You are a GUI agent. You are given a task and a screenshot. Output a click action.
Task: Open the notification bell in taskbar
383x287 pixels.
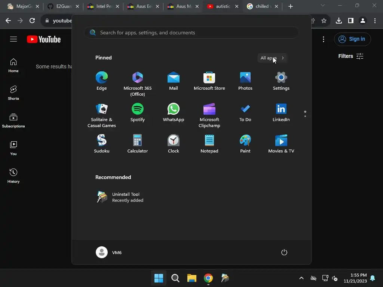[x=373, y=278]
